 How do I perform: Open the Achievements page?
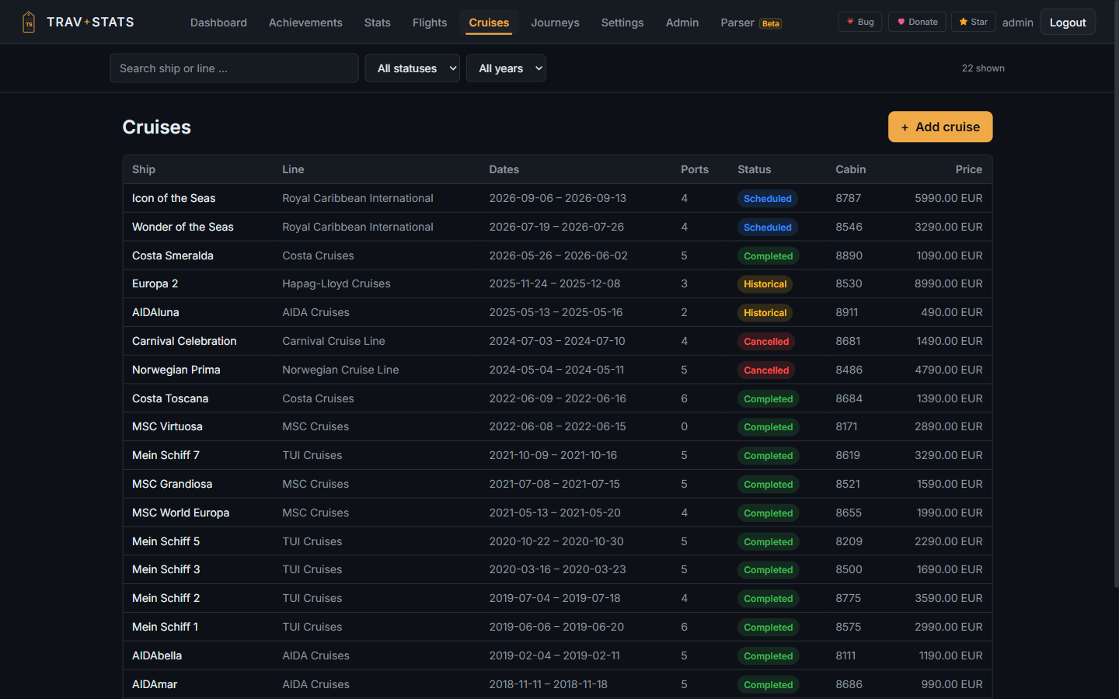point(305,23)
